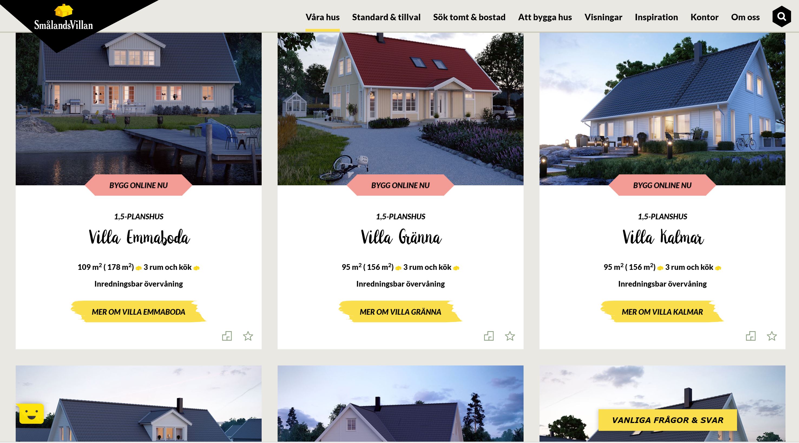Click the compare icon under Villa Kalmar
This screenshot has height=443, width=799.
coord(750,335)
